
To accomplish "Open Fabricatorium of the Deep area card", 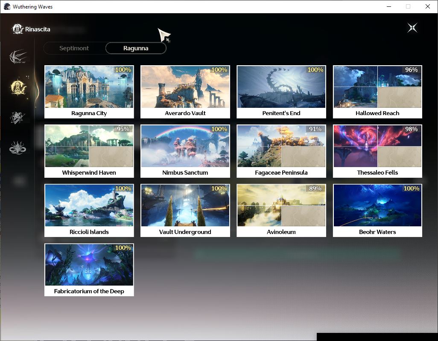I will click(x=89, y=270).
